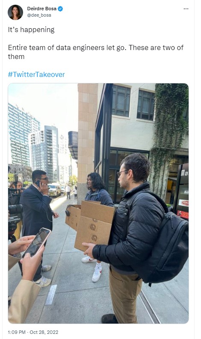Click the glass skyscraper in the photo
This screenshot has height=339, width=201.
(45, 153)
